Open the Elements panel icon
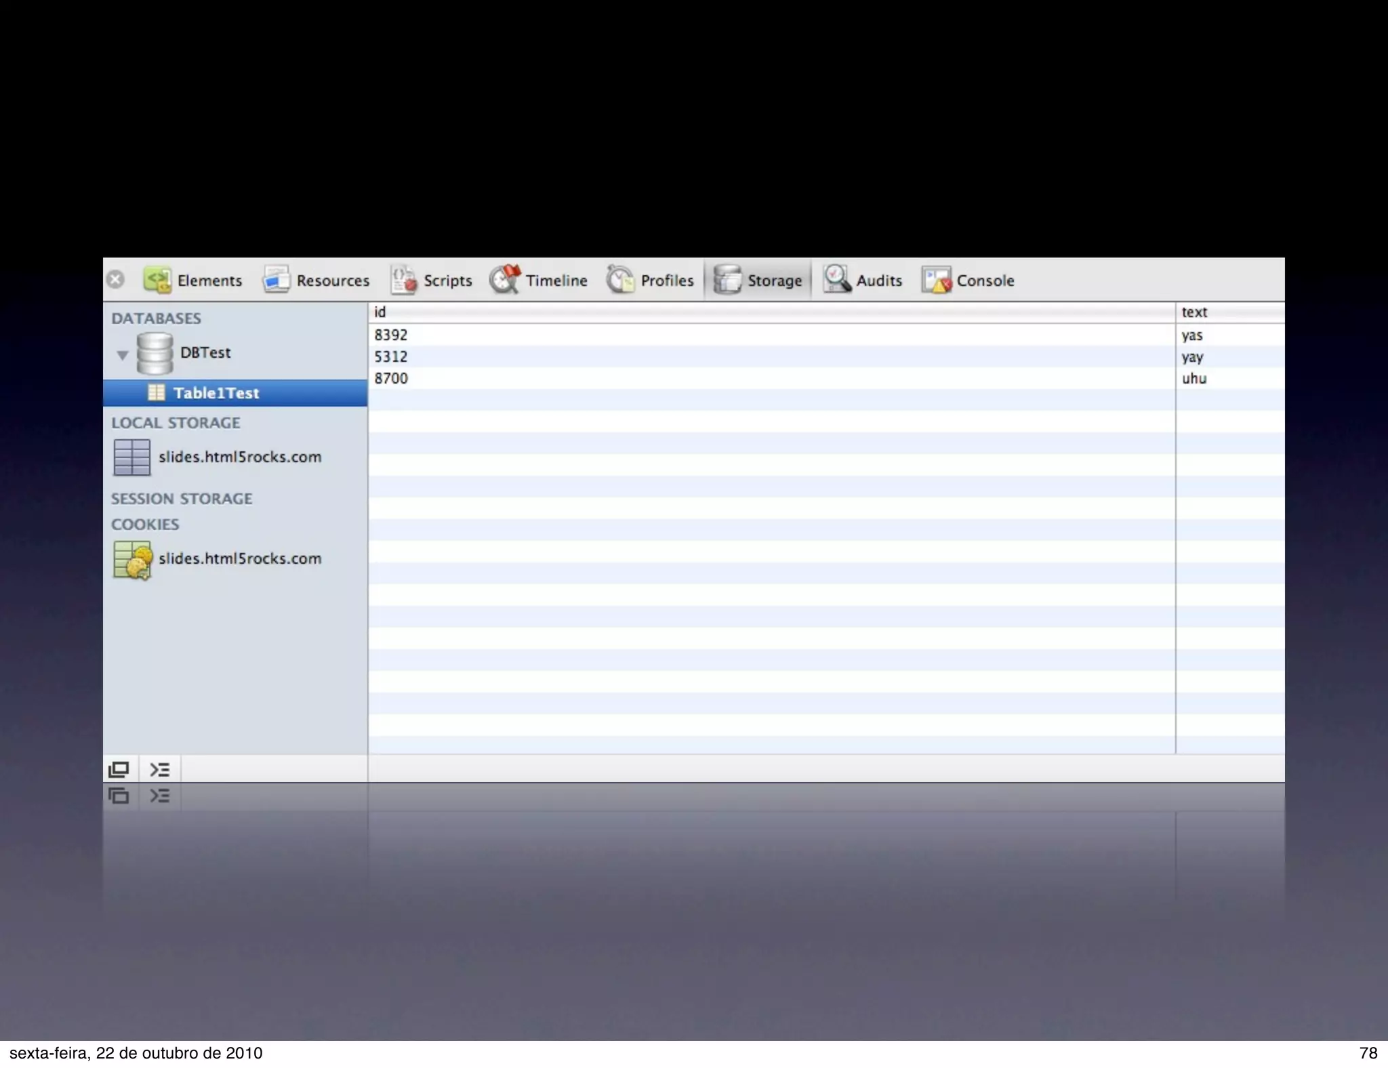This screenshot has width=1388, height=1068. 157,280
